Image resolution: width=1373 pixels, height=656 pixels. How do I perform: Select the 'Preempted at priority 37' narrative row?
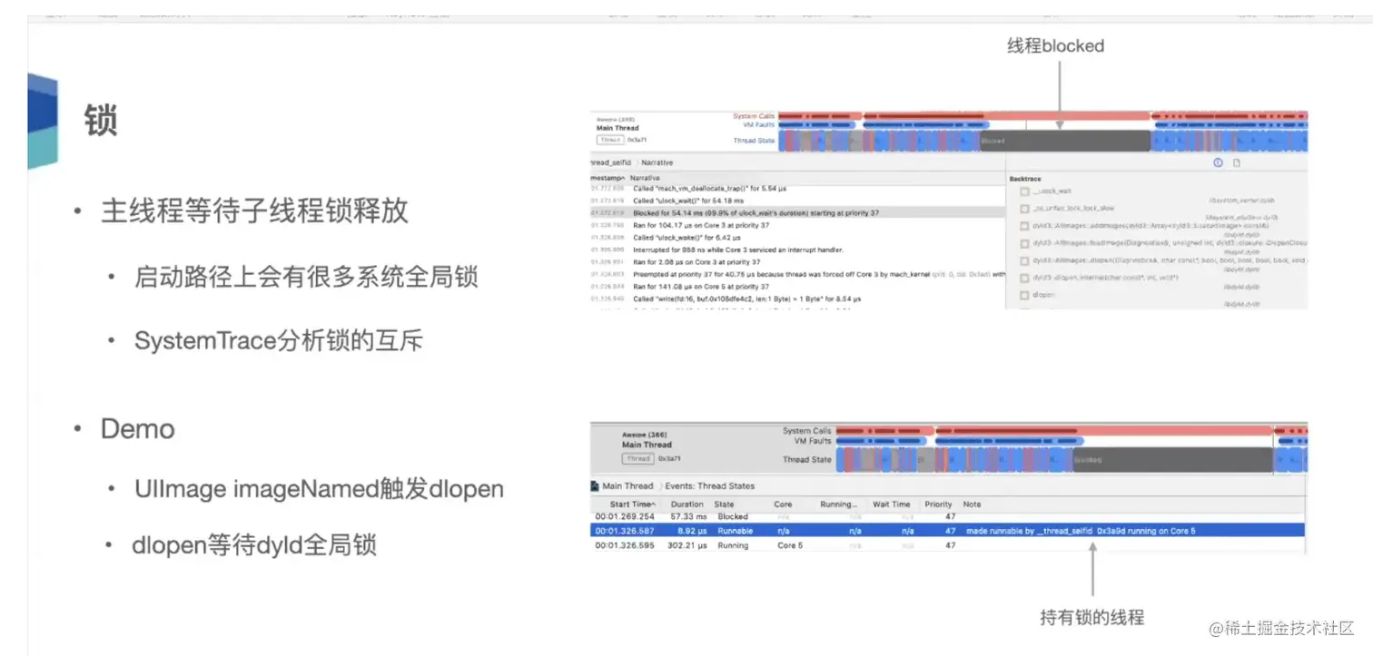click(x=798, y=274)
